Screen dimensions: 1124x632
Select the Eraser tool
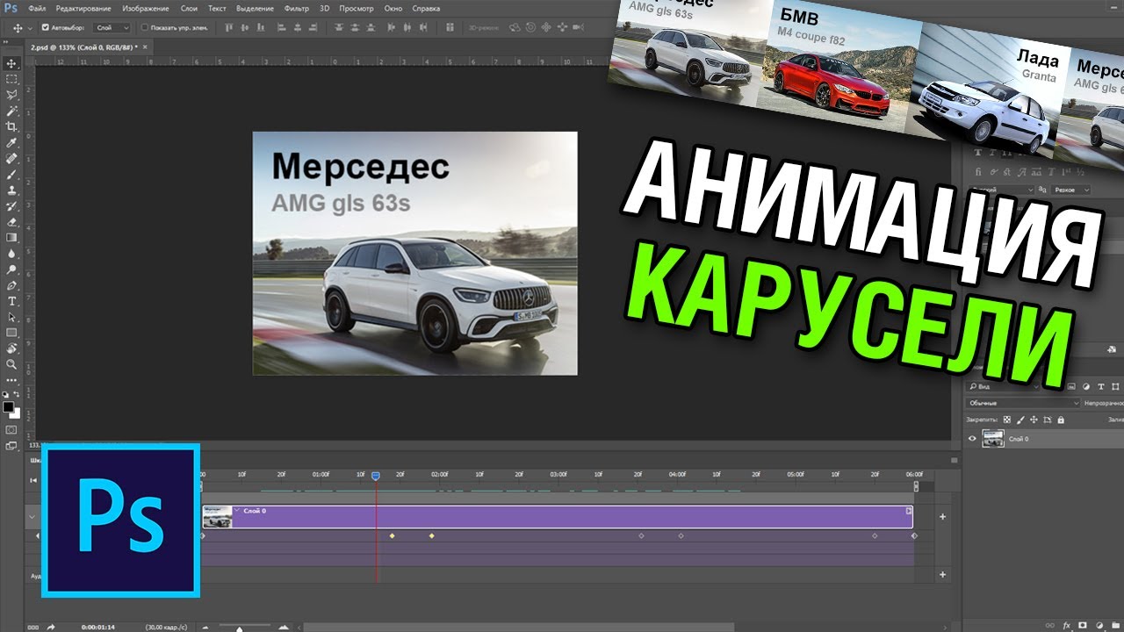[x=11, y=221]
